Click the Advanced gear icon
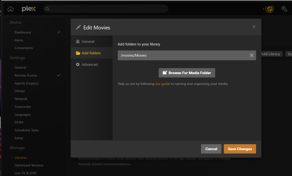The height and width of the screenshot is (176, 292). pos(78,65)
